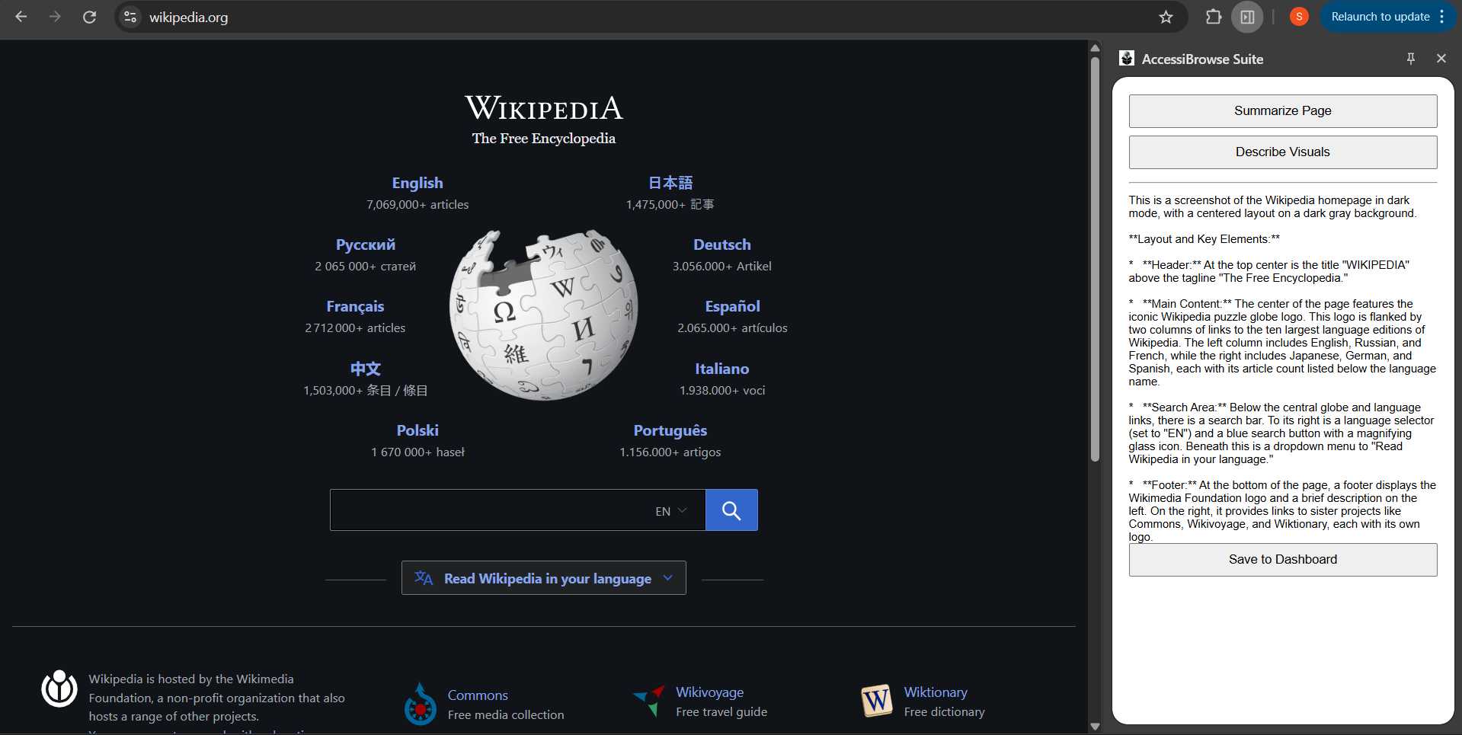Bookmark this page with the star icon
Viewport: 1462px width, 735px height.
coord(1166,17)
